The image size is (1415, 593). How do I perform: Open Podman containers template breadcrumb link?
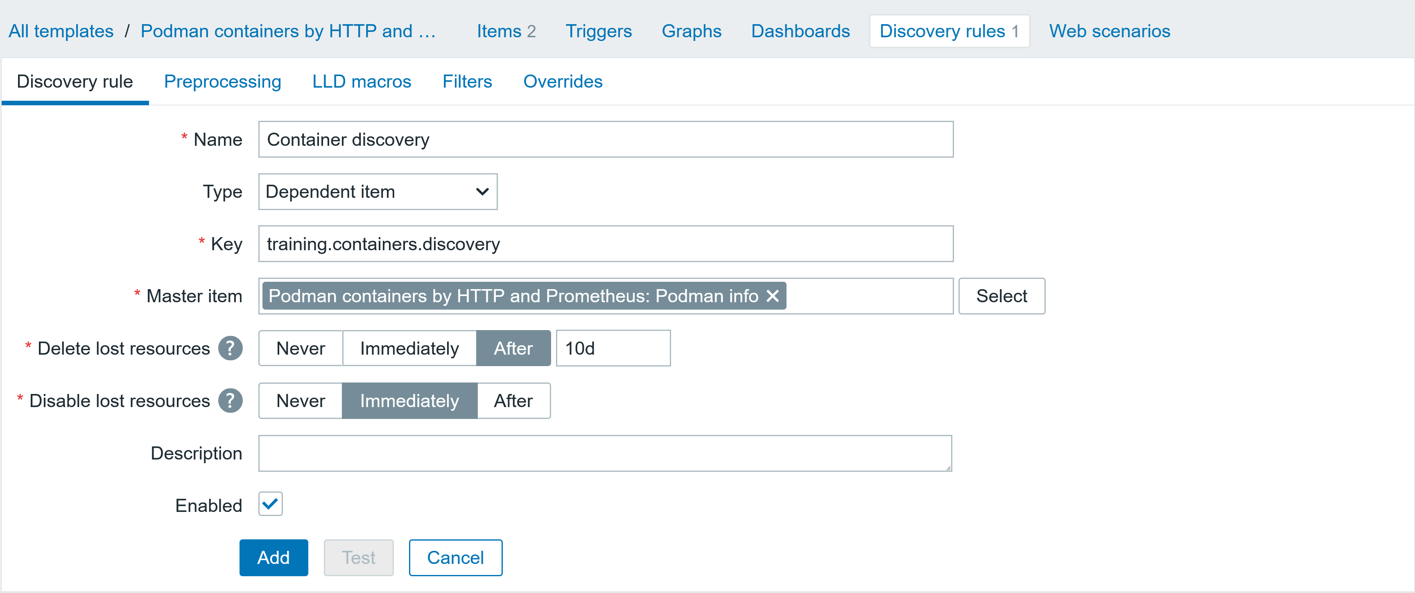coord(288,31)
